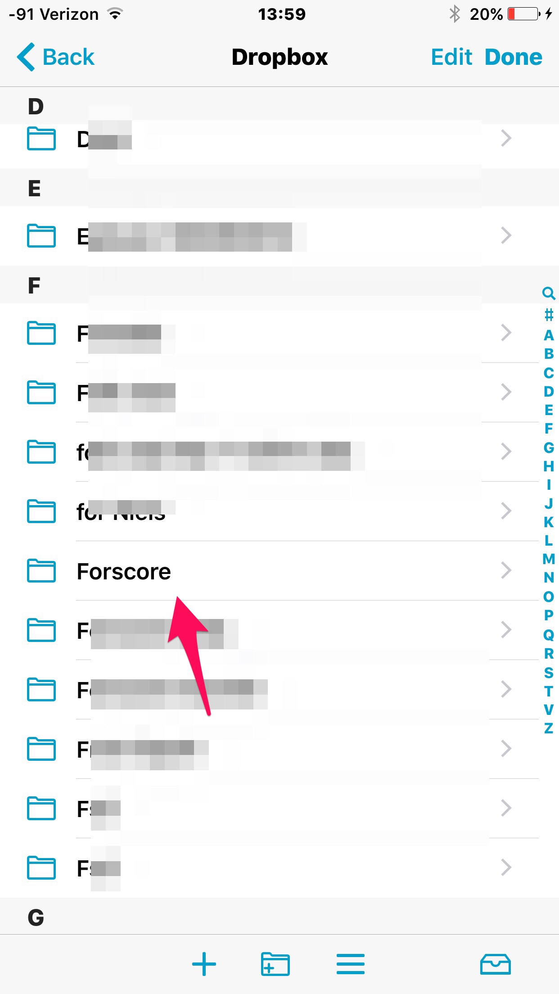Screen dimensions: 559x994
Task: Tap the Done button
Action: tap(514, 57)
